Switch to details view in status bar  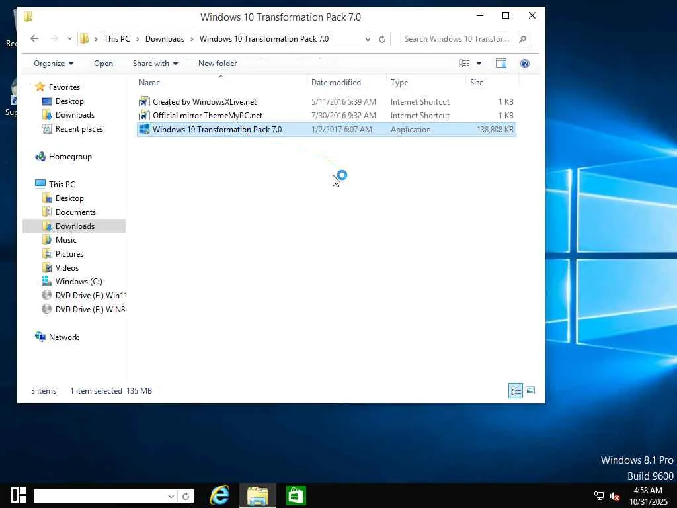click(516, 390)
